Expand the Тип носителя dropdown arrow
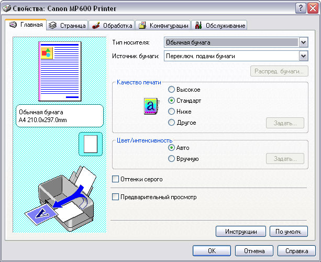Viewport: 321px width, 262px height. click(303, 42)
